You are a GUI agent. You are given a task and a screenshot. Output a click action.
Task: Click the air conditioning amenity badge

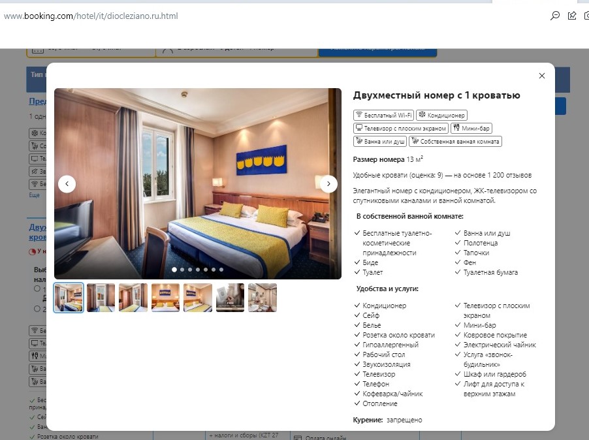click(x=441, y=116)
